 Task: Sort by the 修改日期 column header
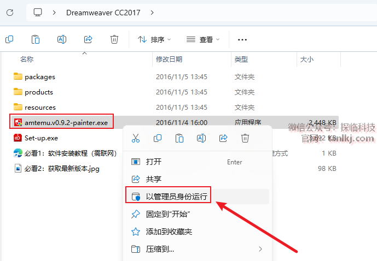[169, 59]
